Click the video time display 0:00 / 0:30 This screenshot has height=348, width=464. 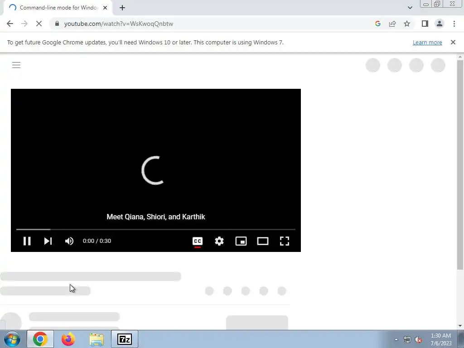tap(97, 241)
